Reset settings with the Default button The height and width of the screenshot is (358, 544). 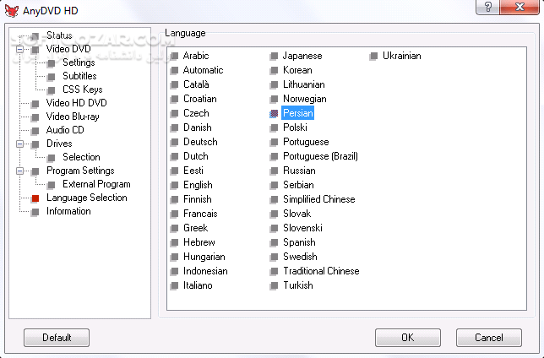(x=57, y=338)
